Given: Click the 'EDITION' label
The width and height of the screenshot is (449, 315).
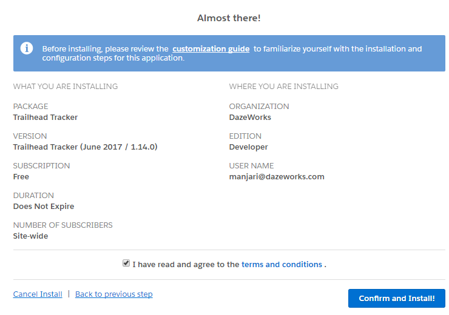Looking at the screenshot, I should tap(245, 136).
